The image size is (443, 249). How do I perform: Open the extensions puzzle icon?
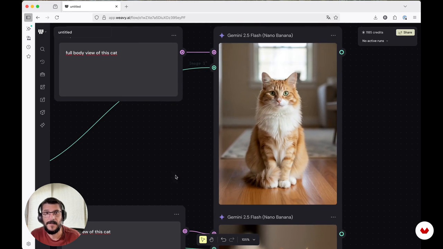coord(395,18)
